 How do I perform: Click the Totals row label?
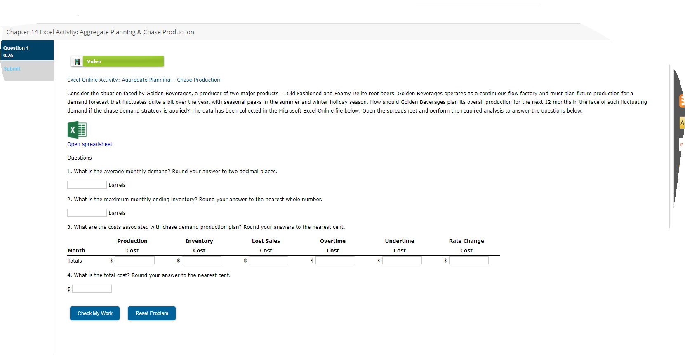coord(75,261)
